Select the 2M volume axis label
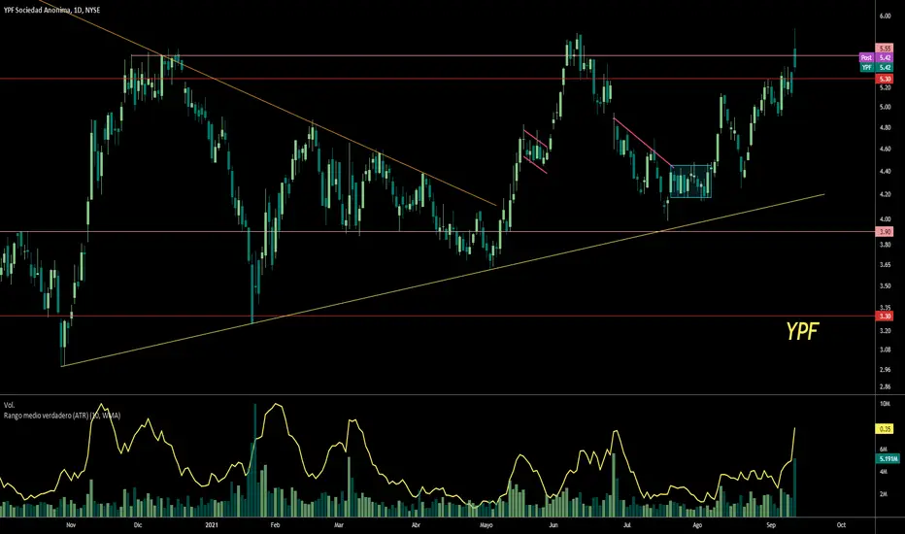Image resolution: width=905 pixels, height=534 pixels. (885, 494)
